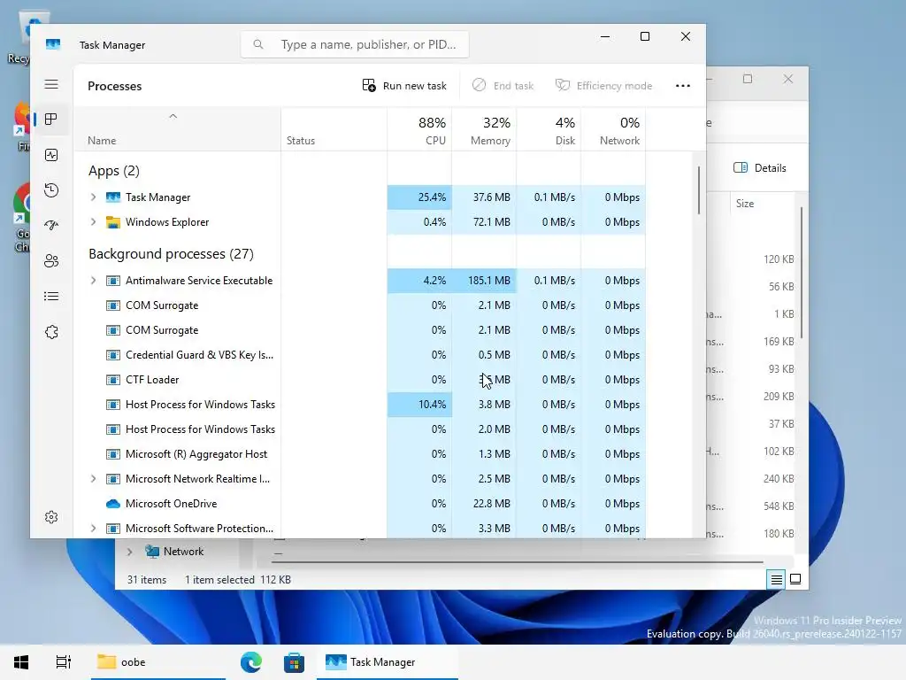Screen dimensions: 906x680
Task: Open Microsoft Store from the taskbar
Action: 294,662
